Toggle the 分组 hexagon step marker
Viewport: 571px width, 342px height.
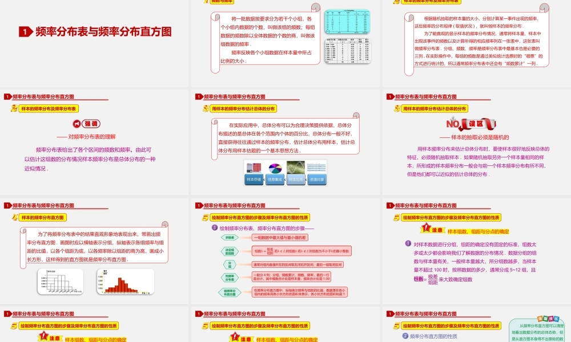click(x=228, y=264)
